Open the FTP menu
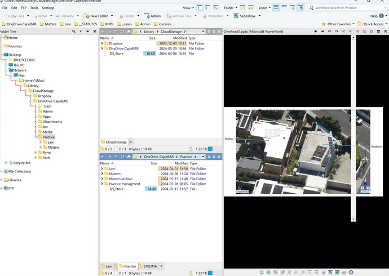389x276 pixels. pyautogui.click(x=24, y=8)
